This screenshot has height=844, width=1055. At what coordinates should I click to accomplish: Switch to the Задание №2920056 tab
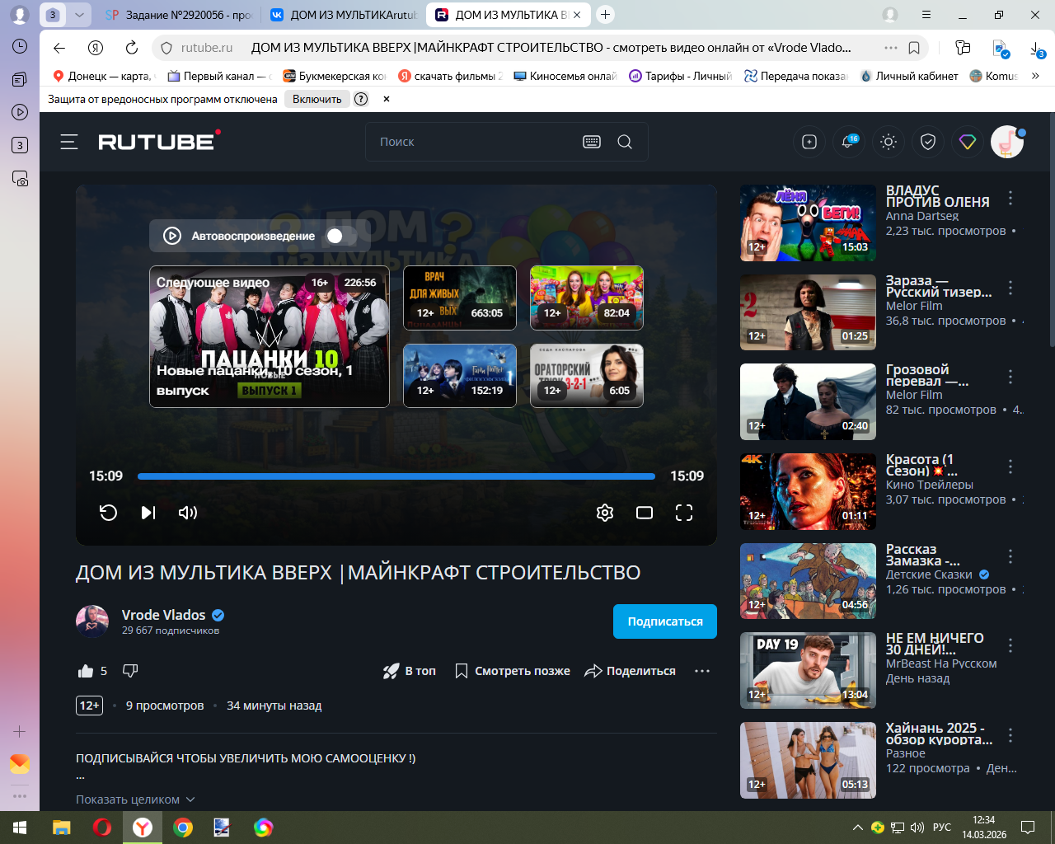coord(180,15)
